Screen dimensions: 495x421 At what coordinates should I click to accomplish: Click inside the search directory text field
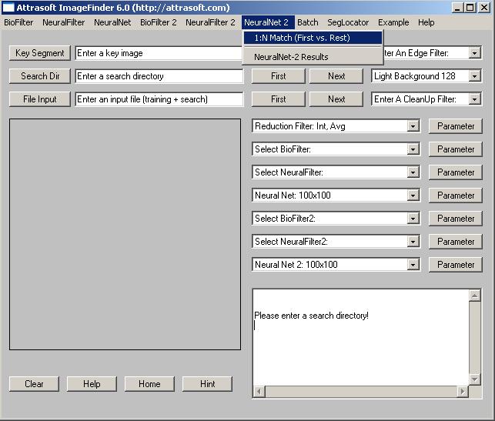[159, 76]
